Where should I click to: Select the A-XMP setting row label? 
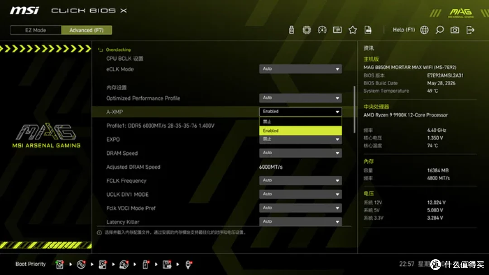click(115, 112)
